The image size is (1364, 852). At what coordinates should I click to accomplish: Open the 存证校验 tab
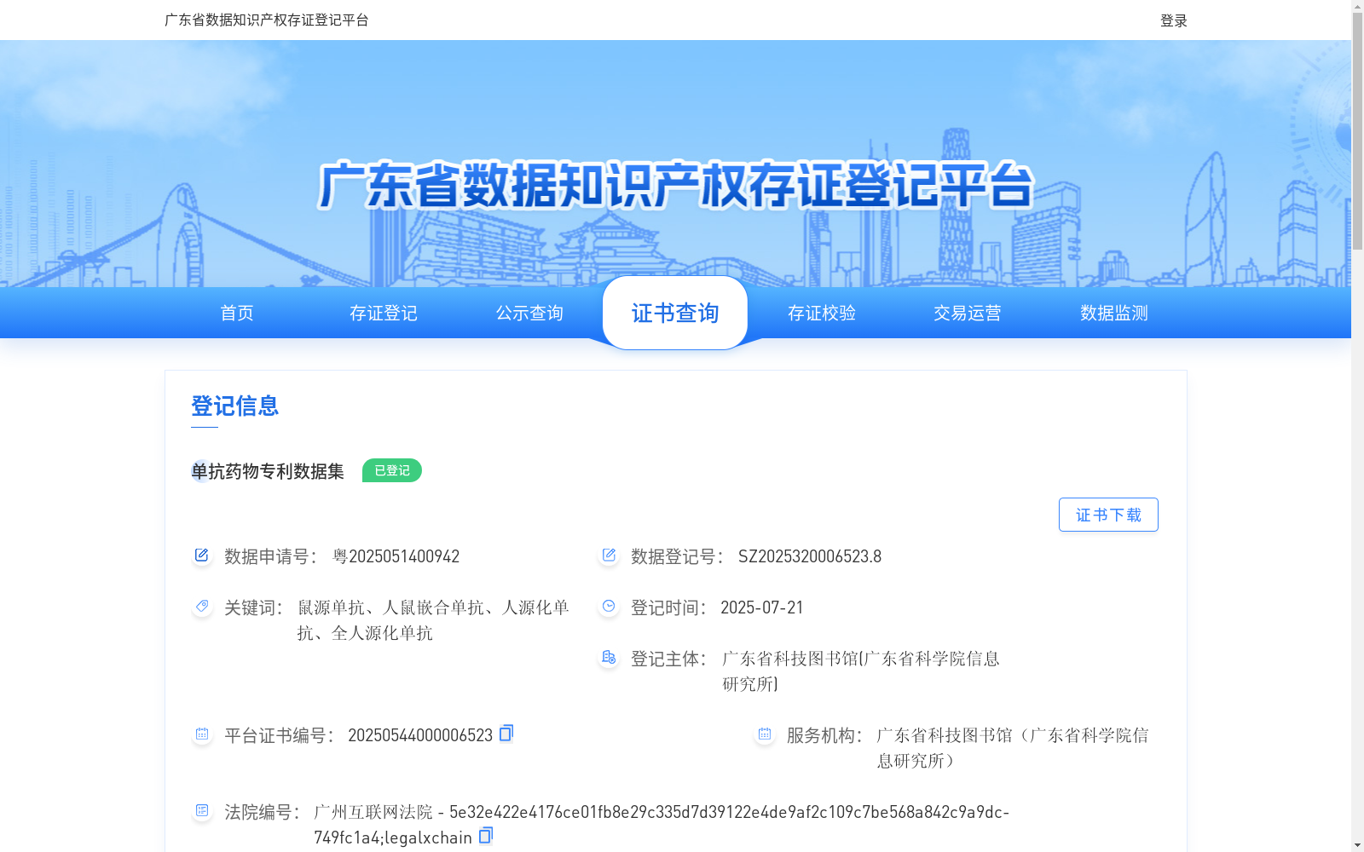click(822, 313)
